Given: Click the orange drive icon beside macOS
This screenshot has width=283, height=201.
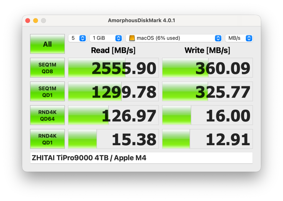Looking at the screenshot, I should click(132, 38).
